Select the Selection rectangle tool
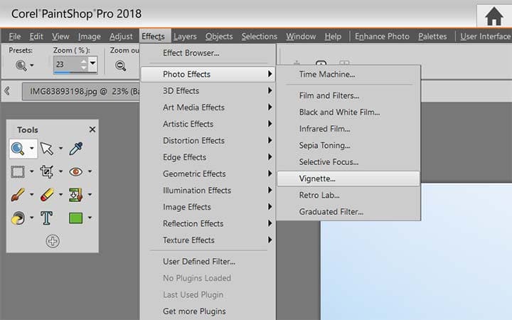512x320 pixels. point(18,172)
